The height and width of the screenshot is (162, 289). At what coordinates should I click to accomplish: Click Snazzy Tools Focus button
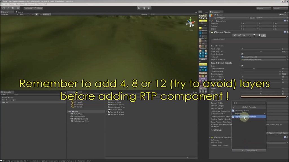pos(203,59)
